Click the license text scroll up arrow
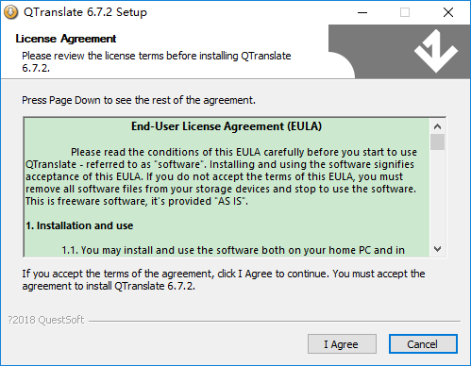This screenshot has width=471, height=366. [437, 126]
